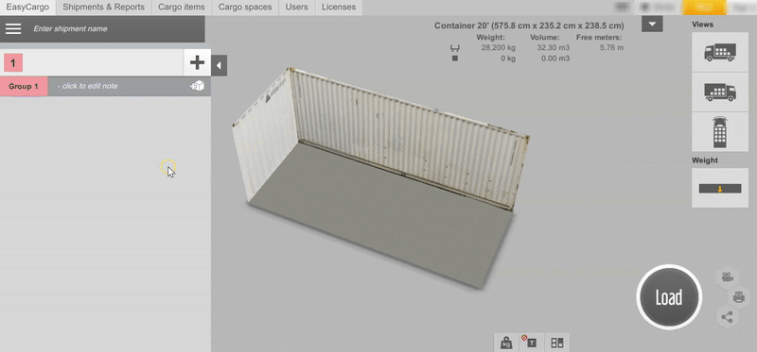757x352 pixels.
Task: Click the yellow button in top bar
Action: click(704, 8)
